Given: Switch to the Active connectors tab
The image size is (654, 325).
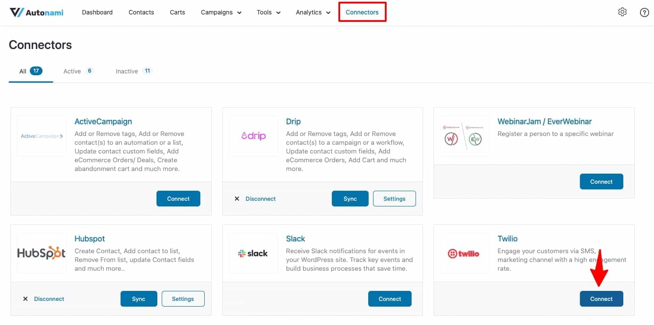Looking at the screenshot, I should point(78,71).
